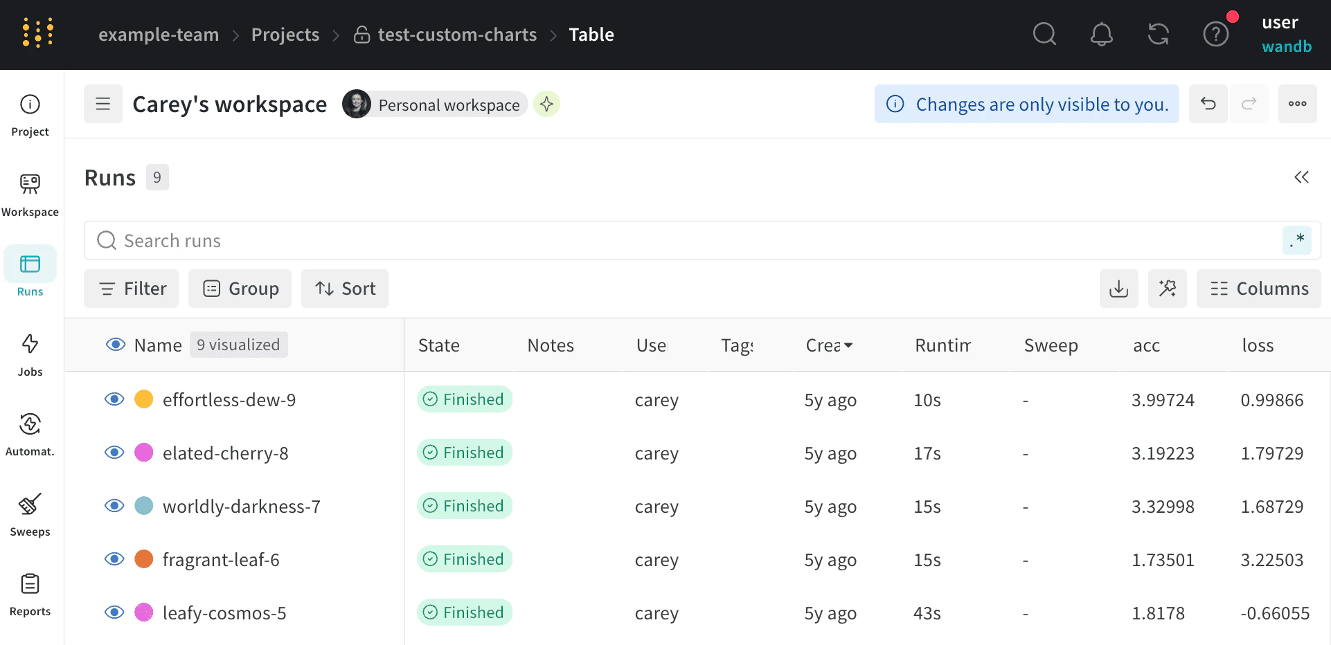Open the workspace hamburger menu icon
Screen dimensions: 1331x645
pyautogui.click(x=103, y=104)
